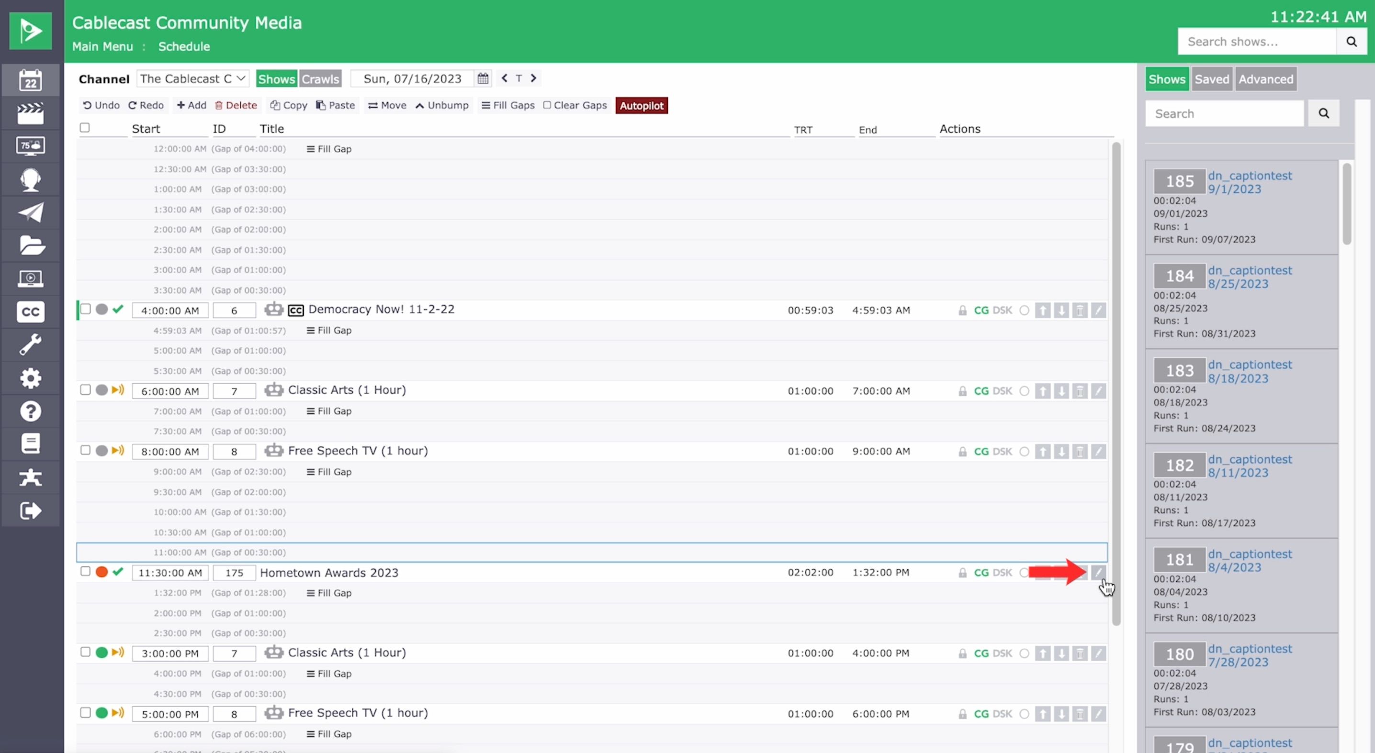
Task: Switch schedule view to Crawls tab
Action: point(320,79)
